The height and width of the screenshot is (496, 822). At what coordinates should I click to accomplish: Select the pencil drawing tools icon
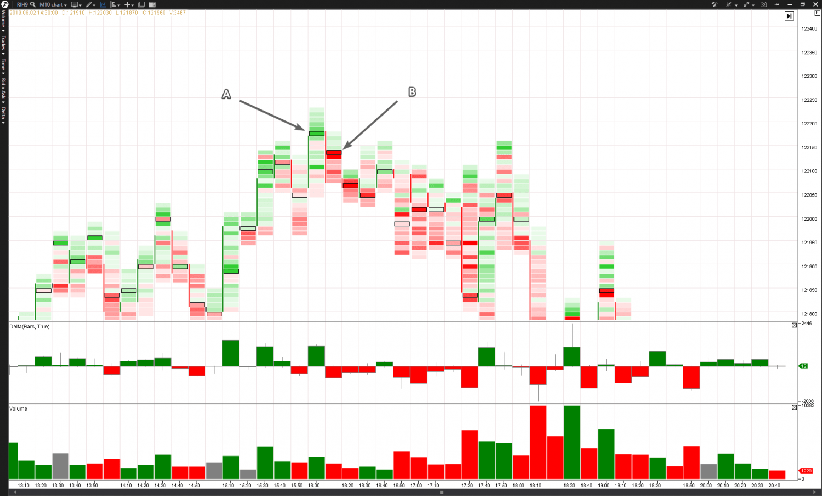coord(89,4)
